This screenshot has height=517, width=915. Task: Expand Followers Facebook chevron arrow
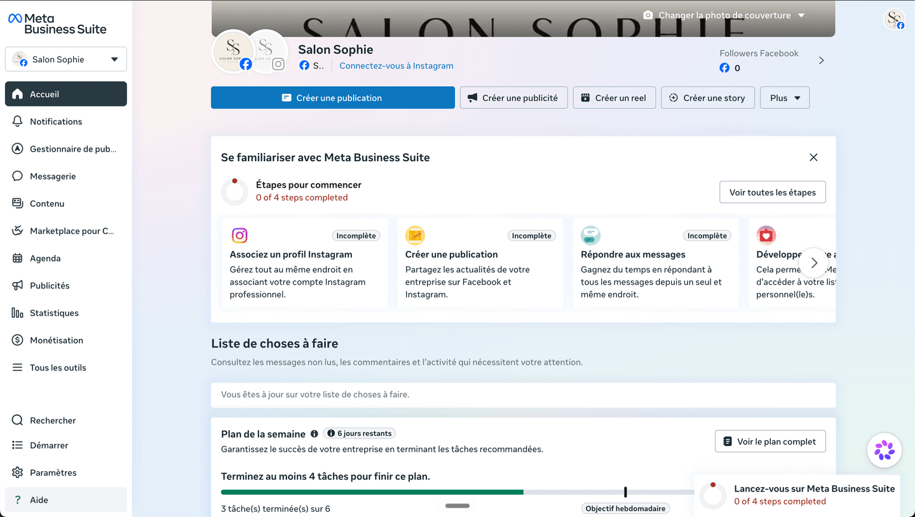pyautogui.click(x=822, y=60)
